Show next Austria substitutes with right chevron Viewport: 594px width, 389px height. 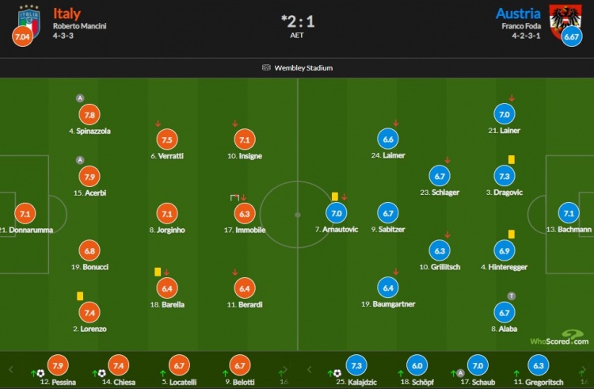584,369
